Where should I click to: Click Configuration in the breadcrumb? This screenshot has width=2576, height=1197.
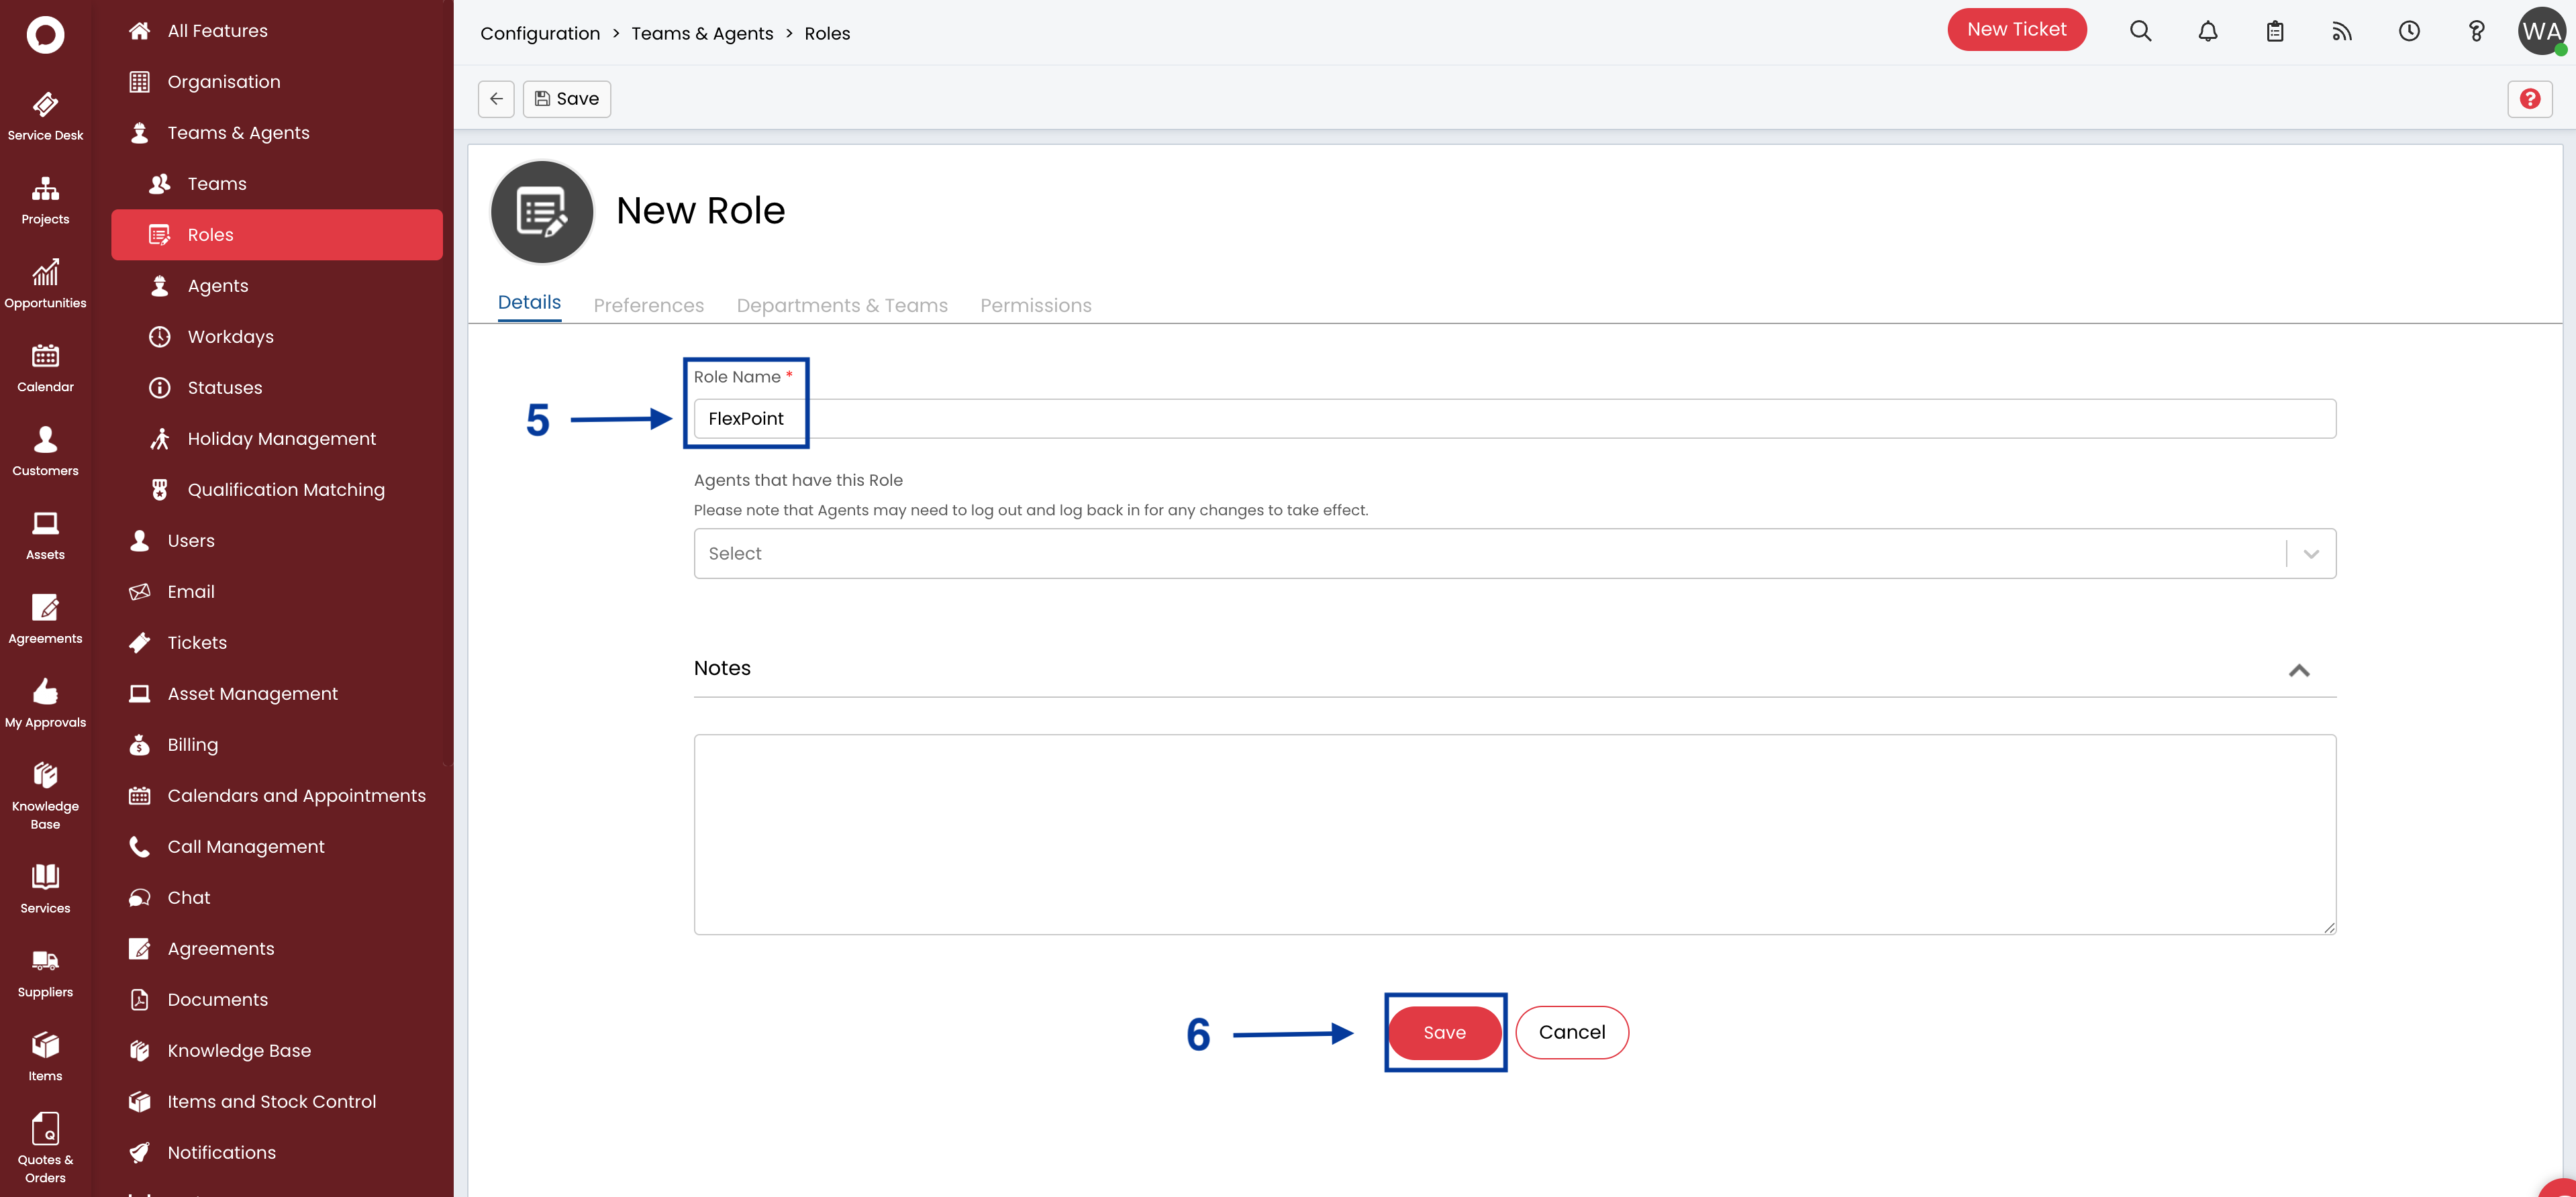pyautogui.click(x=540, y=33)
